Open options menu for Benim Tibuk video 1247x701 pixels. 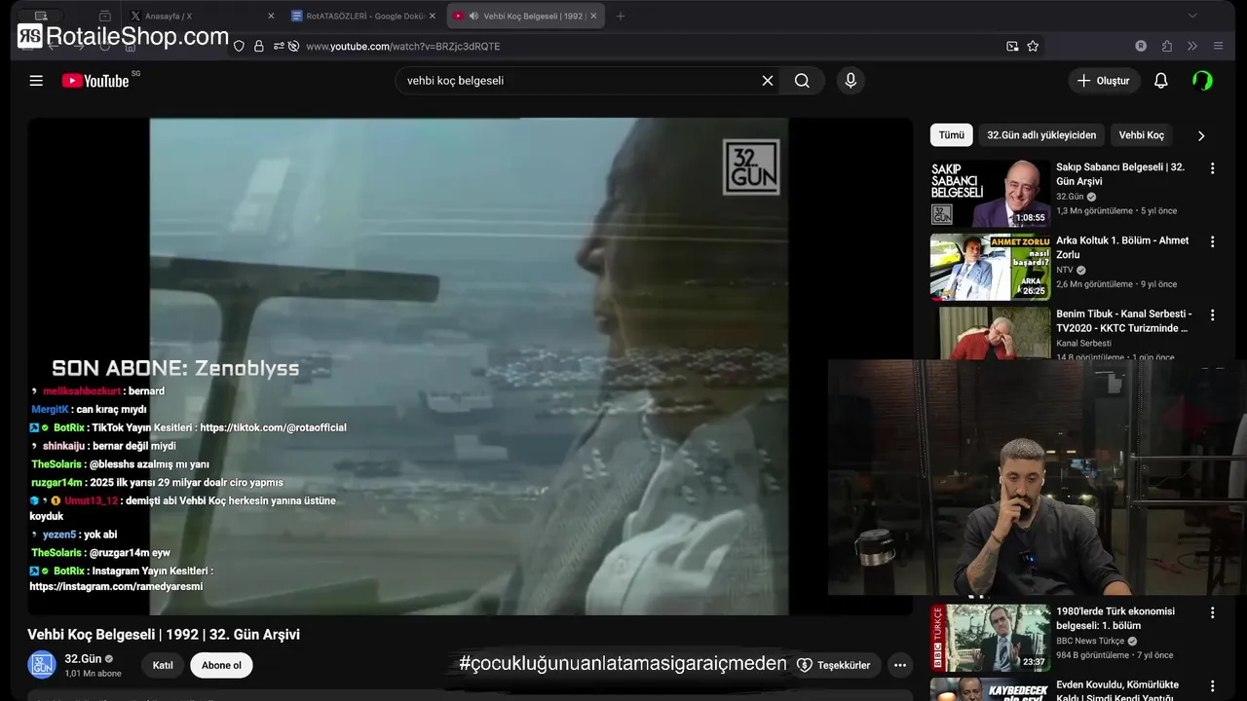1213,314
